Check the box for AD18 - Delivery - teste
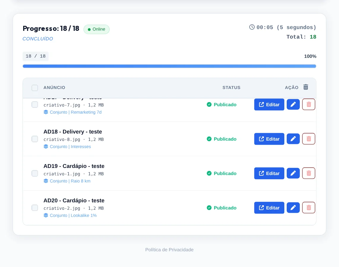 pyautogui.click(x=35, y=139)
